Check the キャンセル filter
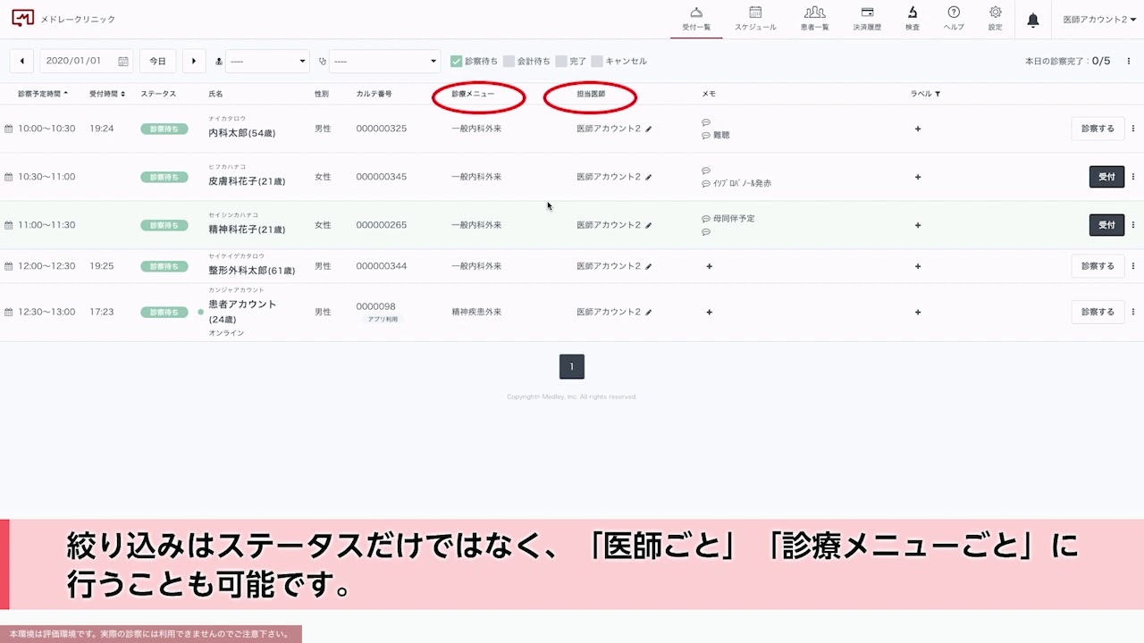 point(597,61)
